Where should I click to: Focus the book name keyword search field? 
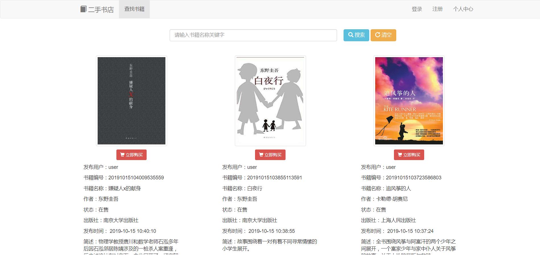253,35
